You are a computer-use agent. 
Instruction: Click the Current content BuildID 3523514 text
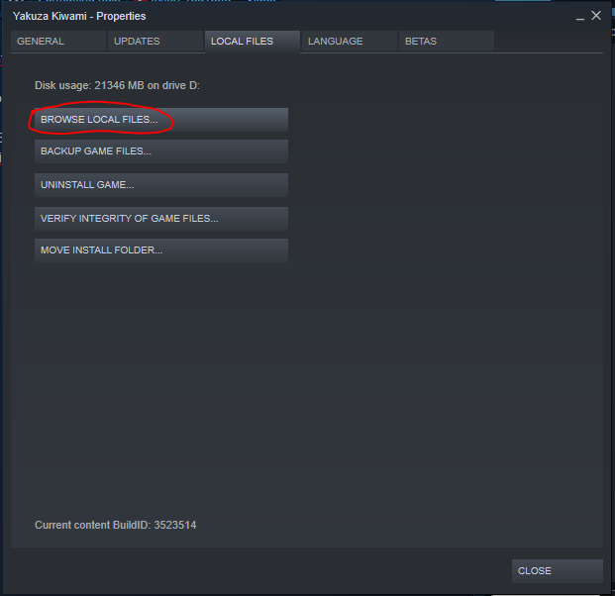(x=115, y=525)
